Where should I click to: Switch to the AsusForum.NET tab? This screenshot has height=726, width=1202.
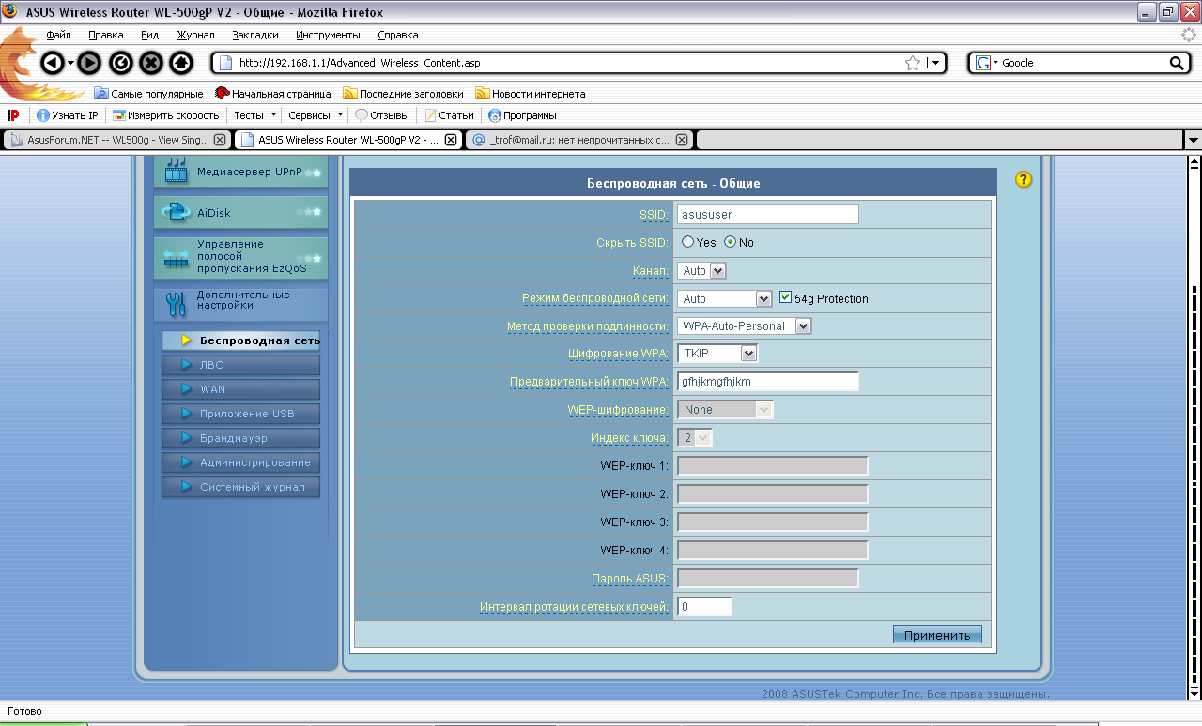(113, 140)
